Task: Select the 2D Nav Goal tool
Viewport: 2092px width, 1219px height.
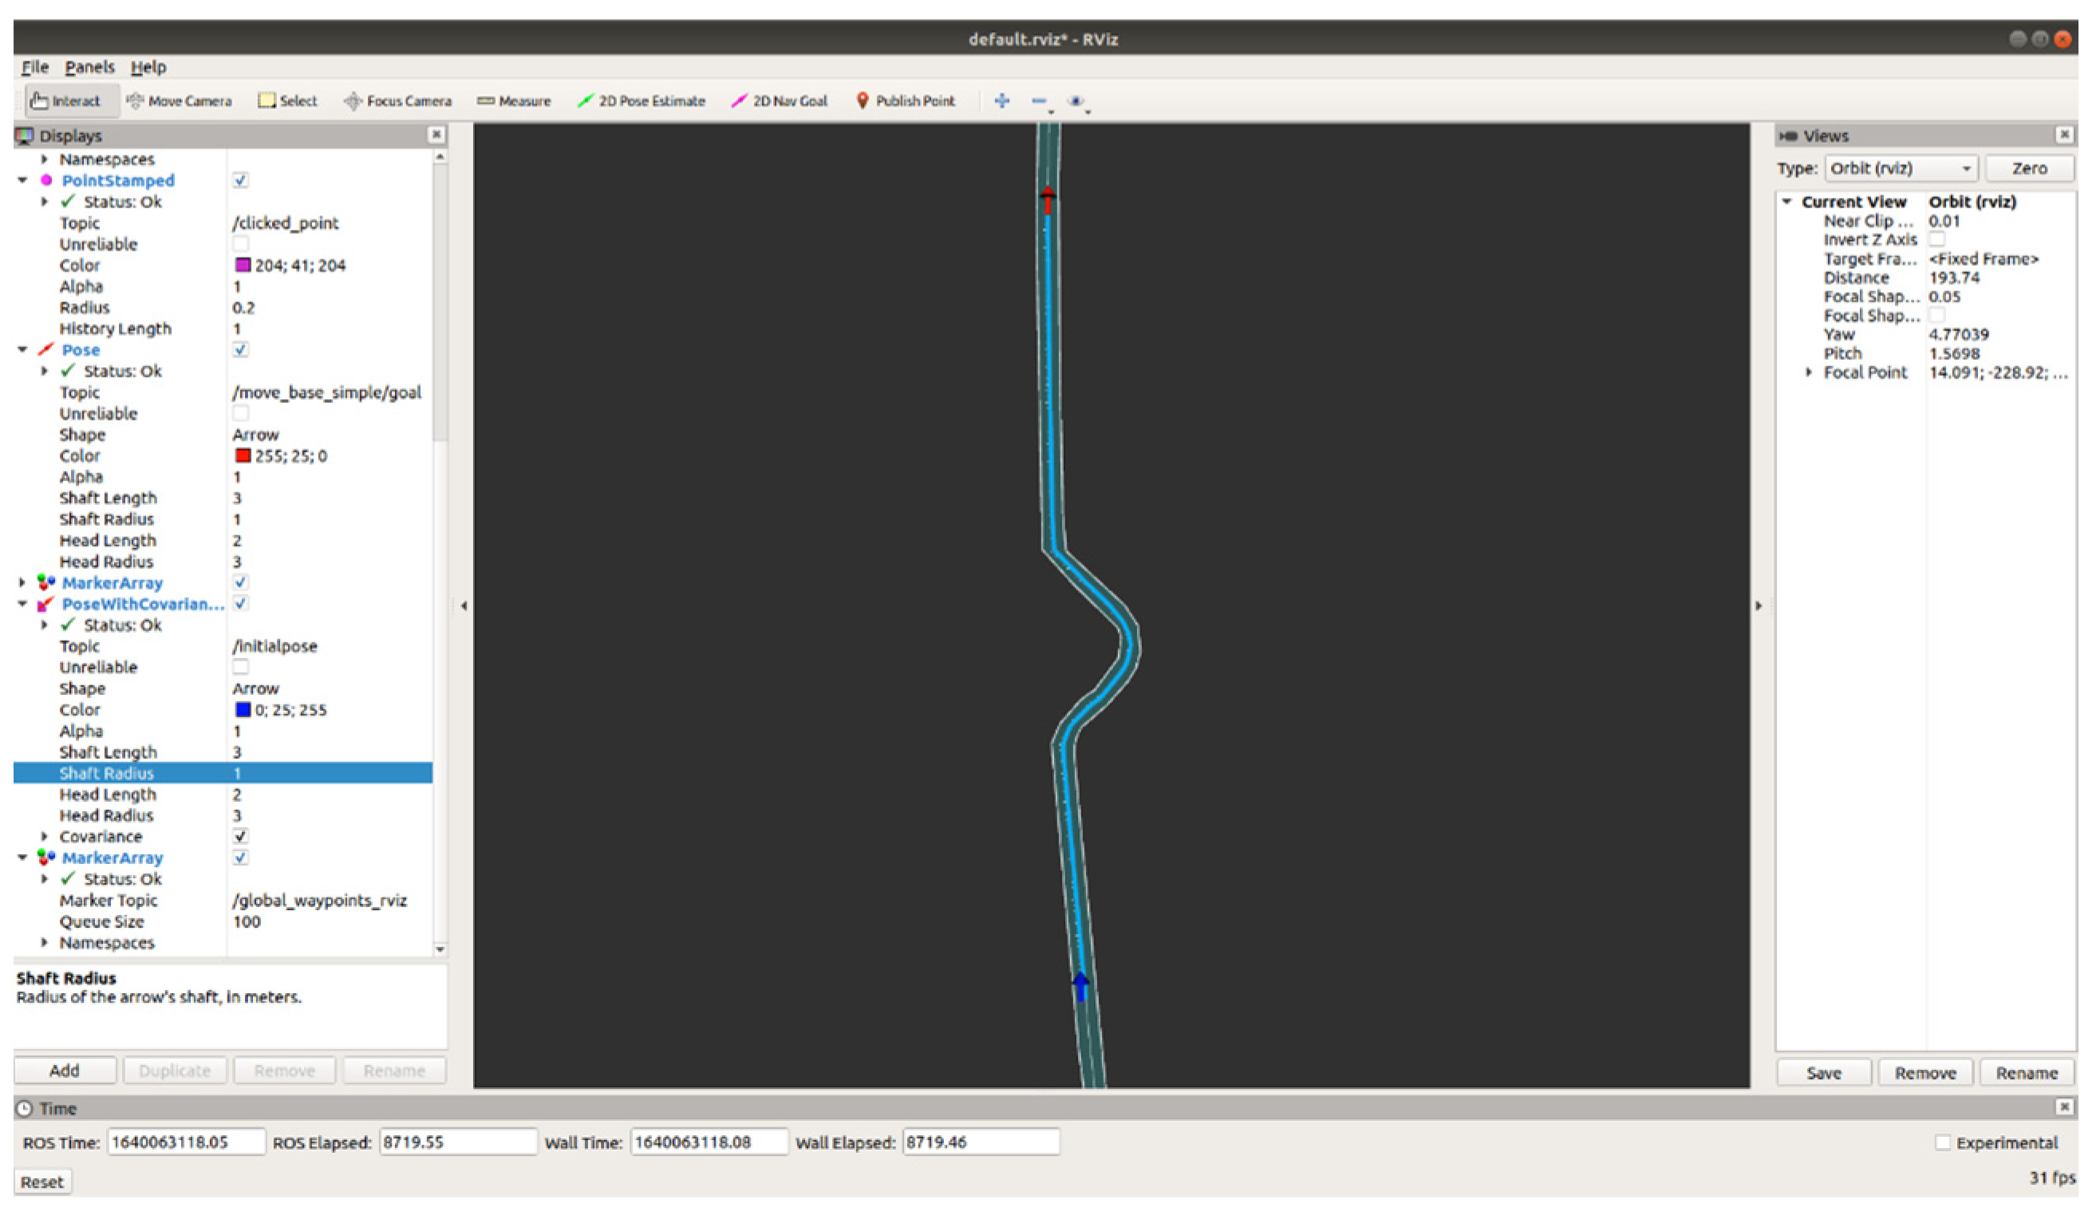Action: tap(779, 101)
